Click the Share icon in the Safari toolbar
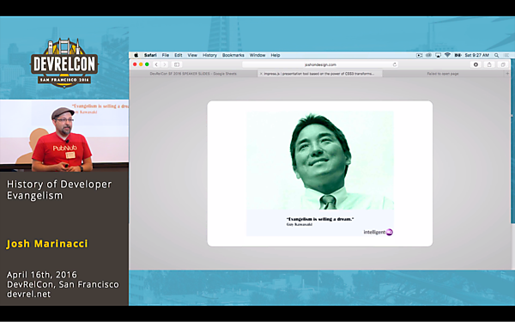515x322 pixels. pos(489,64)
